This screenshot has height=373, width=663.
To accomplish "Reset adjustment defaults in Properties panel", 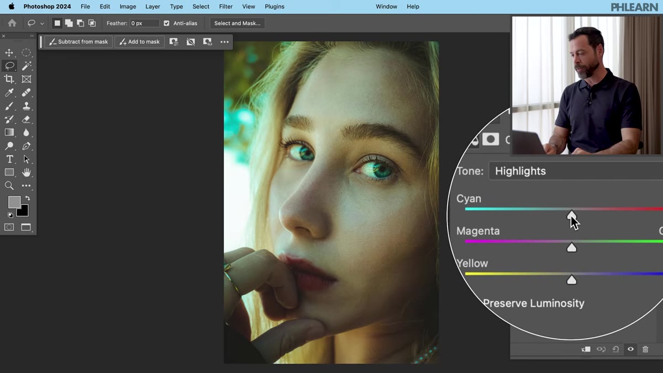I will coord(615,349).
